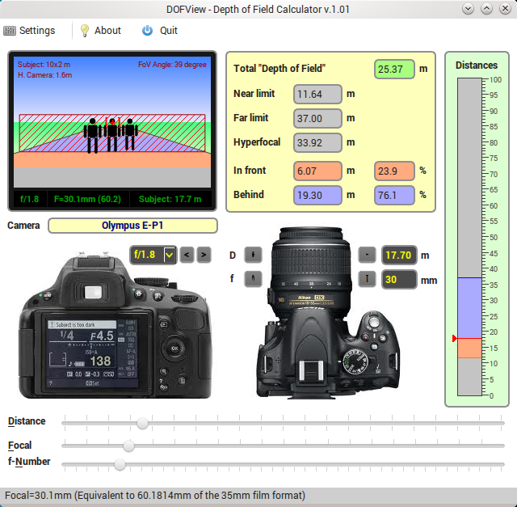Click the Distance slider handle
The height and width of the screenshot is (507, 517).
[x=142, y=423]
